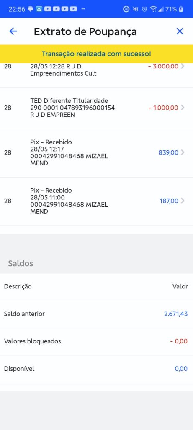Viewport: 193px width, 430px height.
Task: Tap the chat bubble notification icon
Action: [x=31, y=9]
